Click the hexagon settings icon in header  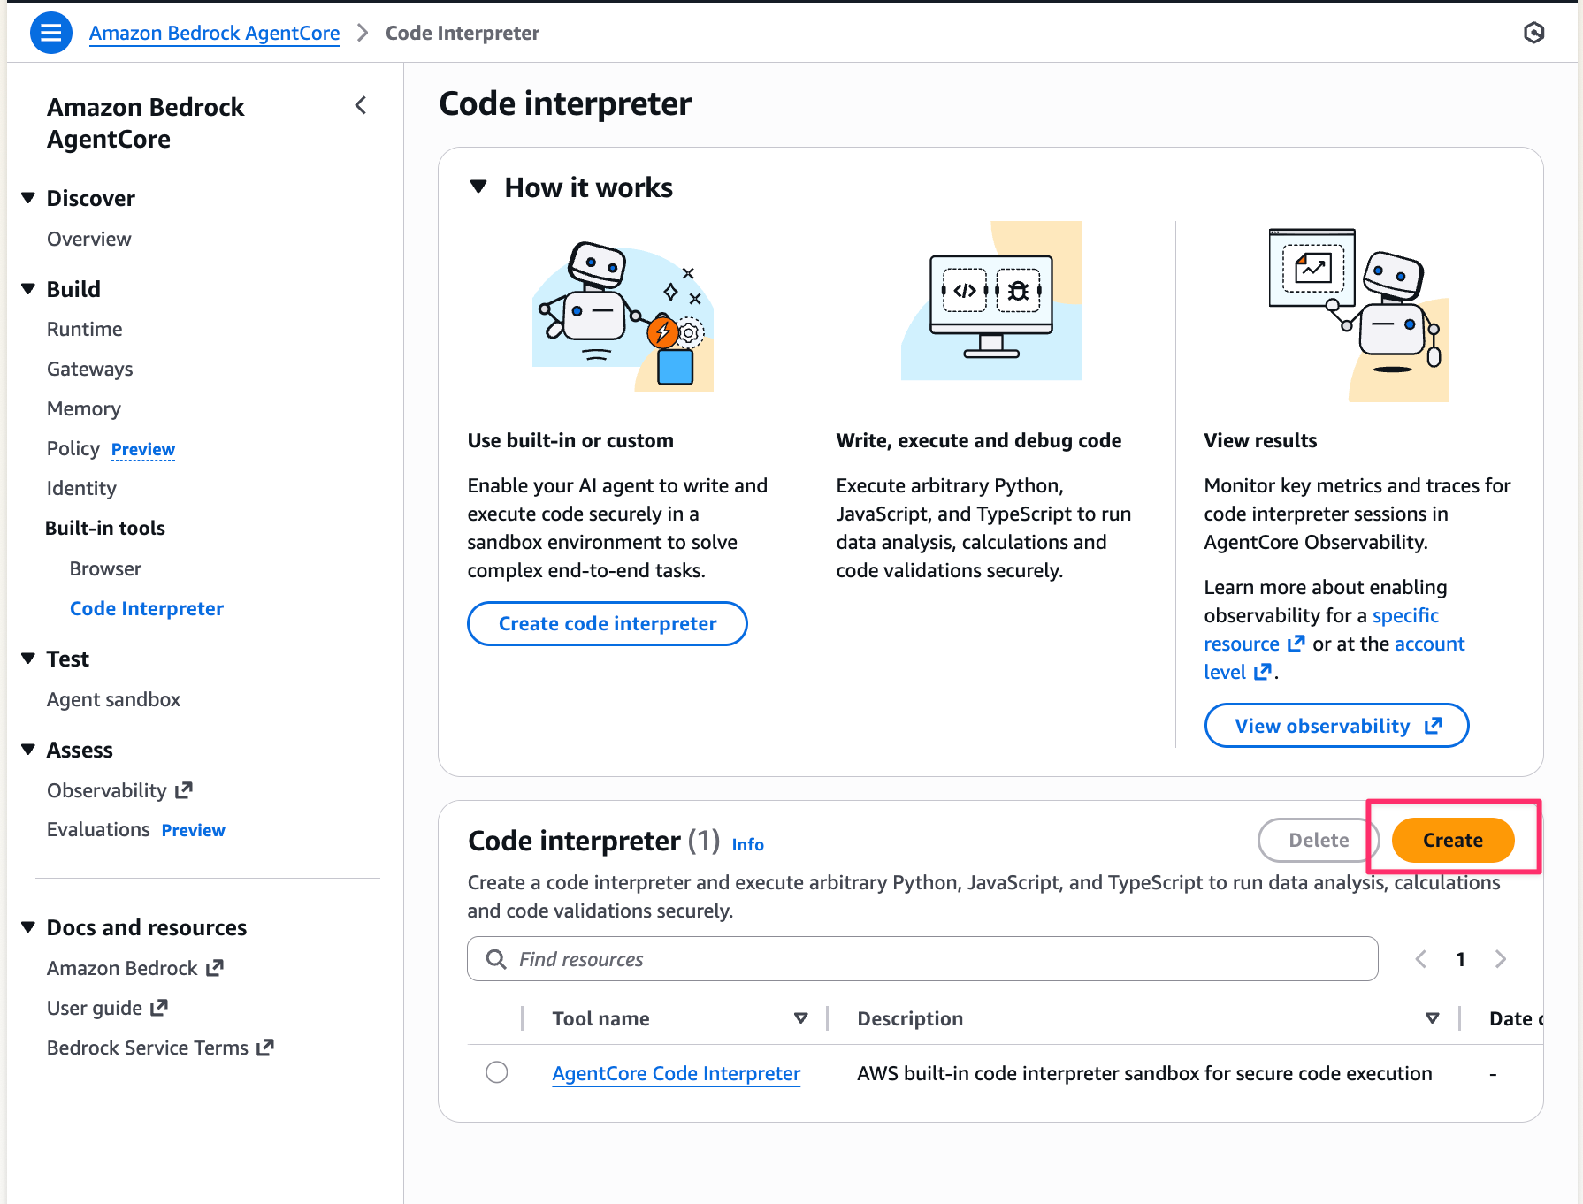(x=1533, y=34)
